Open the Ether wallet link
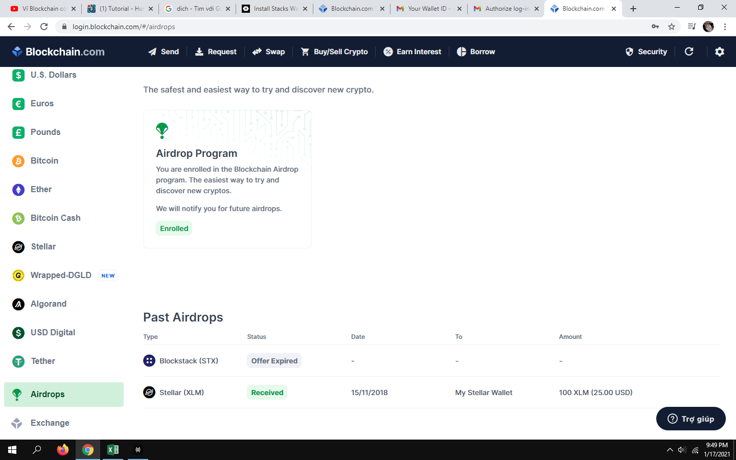 tap(41, 190)
